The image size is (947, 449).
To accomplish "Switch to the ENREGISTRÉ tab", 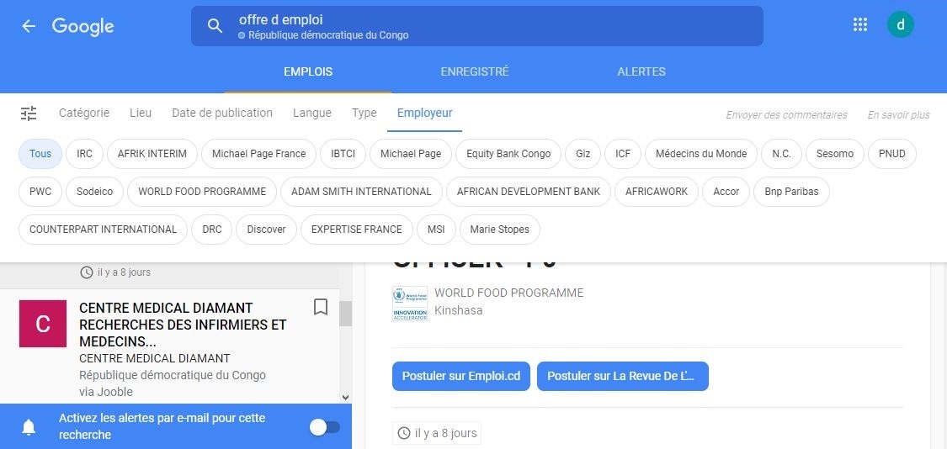I will (x=475, y=71).
